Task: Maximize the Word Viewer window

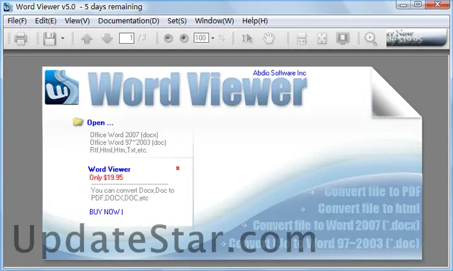Action: pyautogui.click(x=418, y=5)
